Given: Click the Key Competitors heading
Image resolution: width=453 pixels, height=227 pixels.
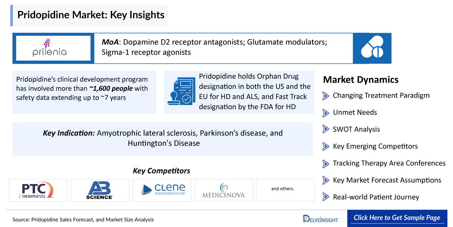Looking at the screenshot, I should point(162,171).
